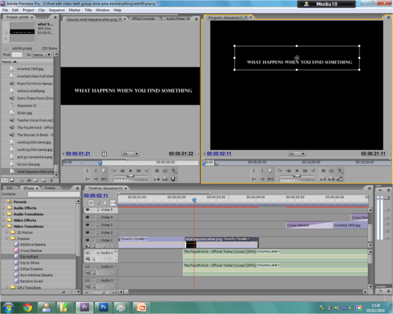This screenshot has width=393, height=314.
Task: Switch to the Info tab
Action: tap(10, 188)
